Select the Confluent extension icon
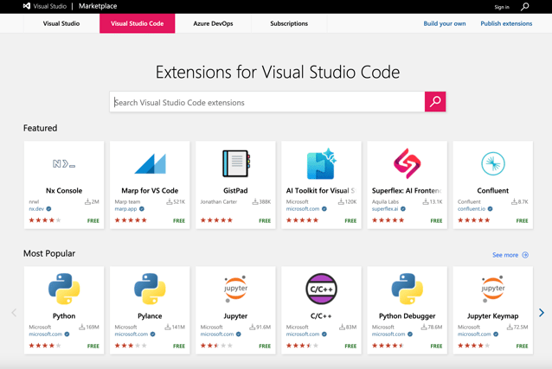 (492, 164)
